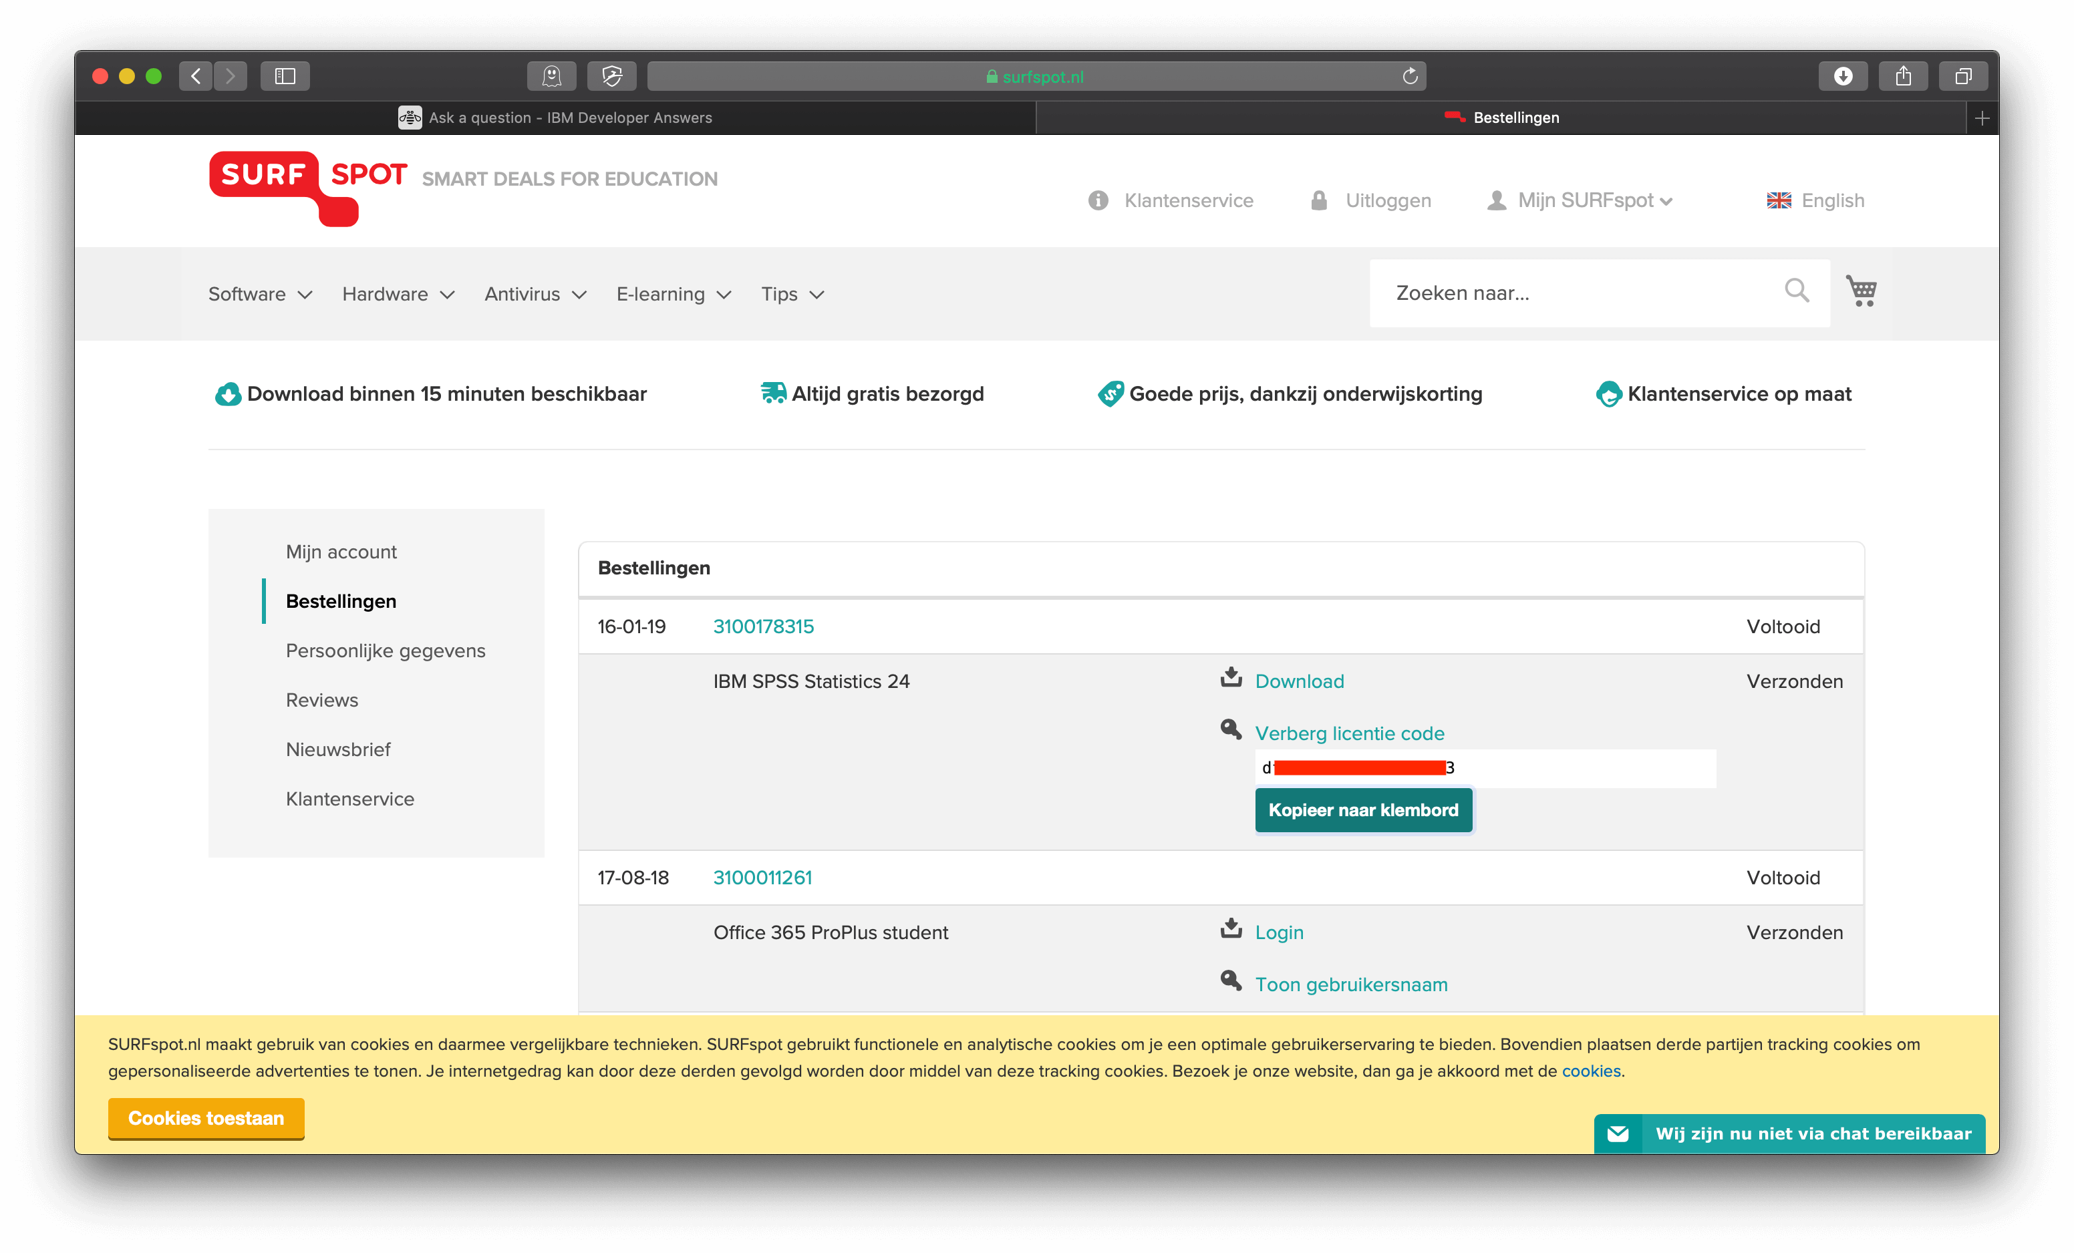Show username via Toon gebruikersnaam
The width and height of the screenshot is (2074, 1253).
[1351, 984]
